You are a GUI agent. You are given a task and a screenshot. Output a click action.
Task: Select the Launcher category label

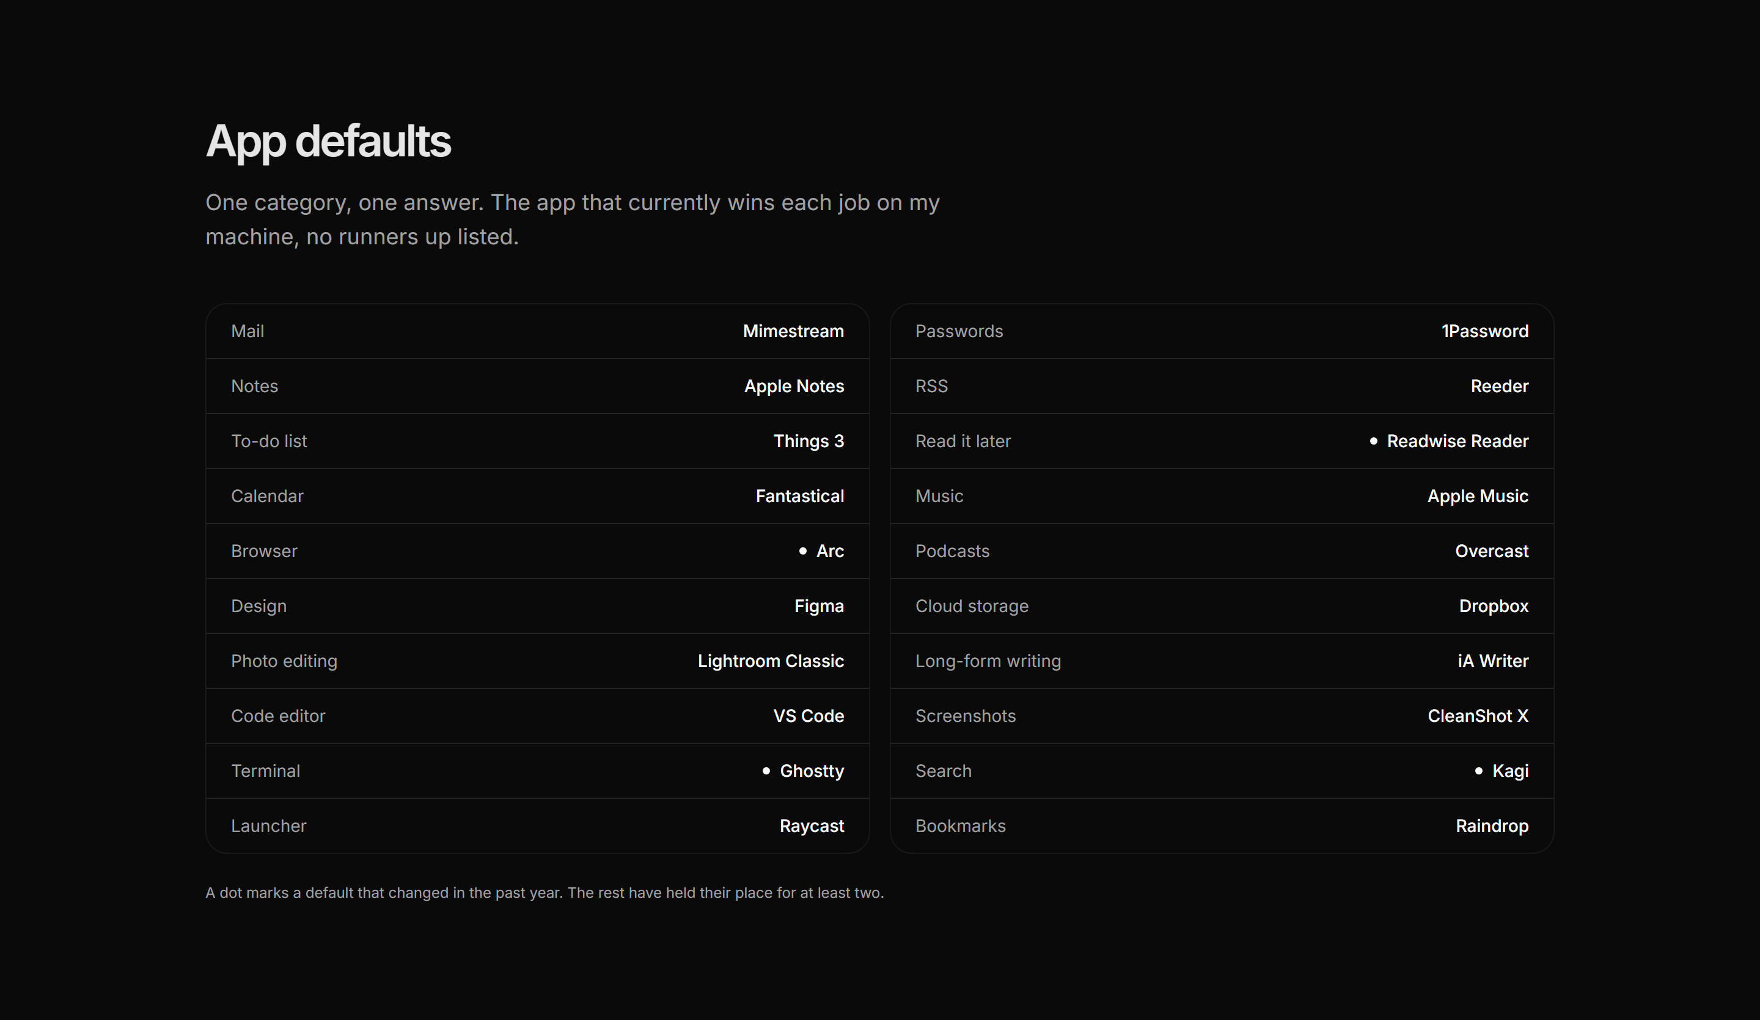[x=269, y=826]
